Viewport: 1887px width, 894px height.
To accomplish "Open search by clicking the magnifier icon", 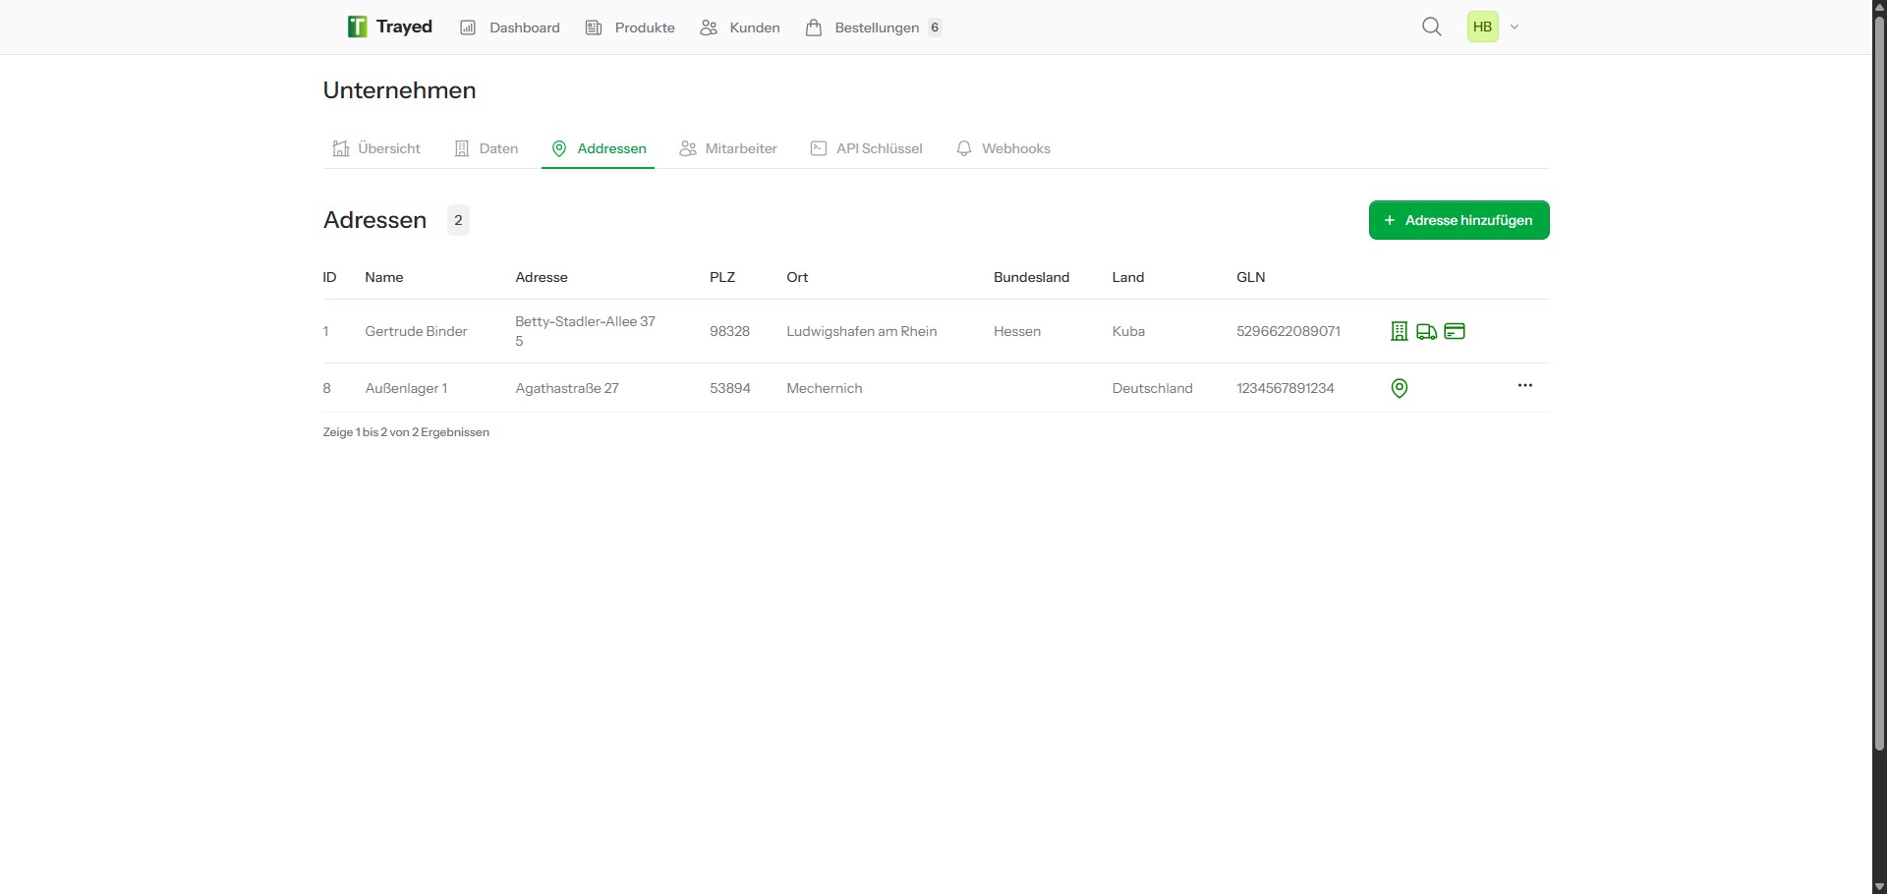I will (x=1432, y=27).
